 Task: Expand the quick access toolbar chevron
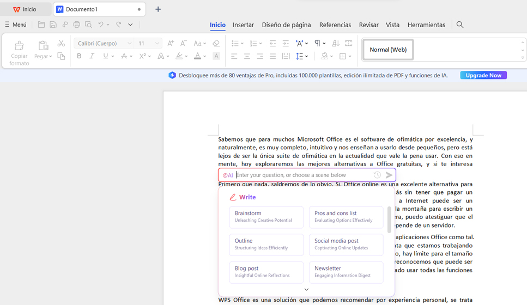[x=130, y=25]
